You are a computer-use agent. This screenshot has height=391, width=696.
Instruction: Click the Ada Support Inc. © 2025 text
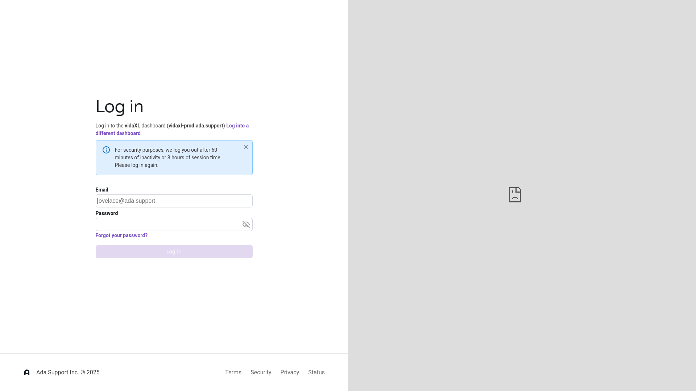(68, 373)
